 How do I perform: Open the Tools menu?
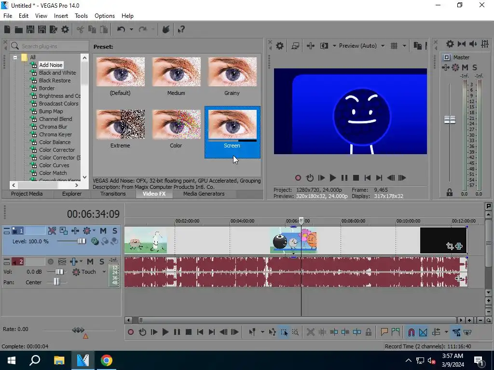[81, 16]
